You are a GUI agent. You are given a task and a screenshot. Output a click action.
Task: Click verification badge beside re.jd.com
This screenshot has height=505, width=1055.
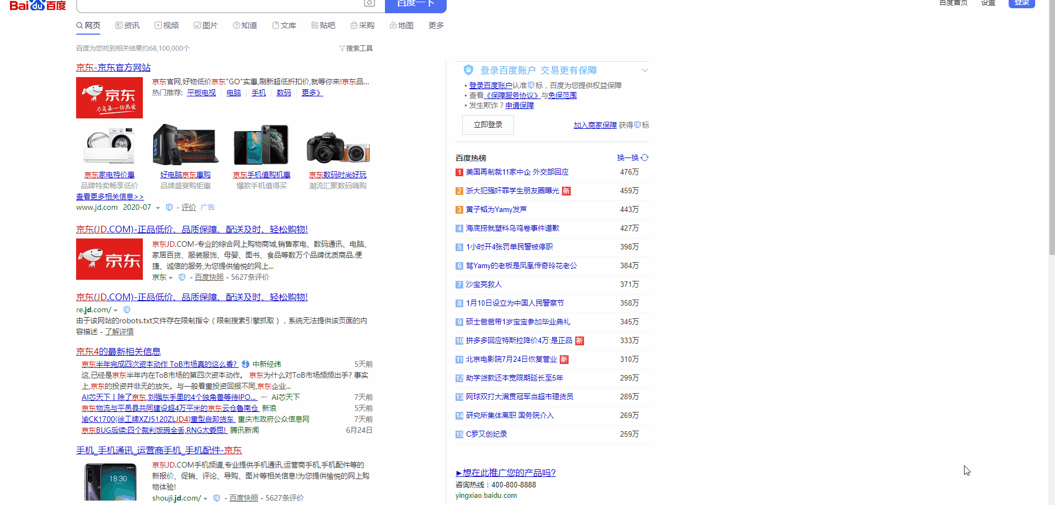[127, 310]
